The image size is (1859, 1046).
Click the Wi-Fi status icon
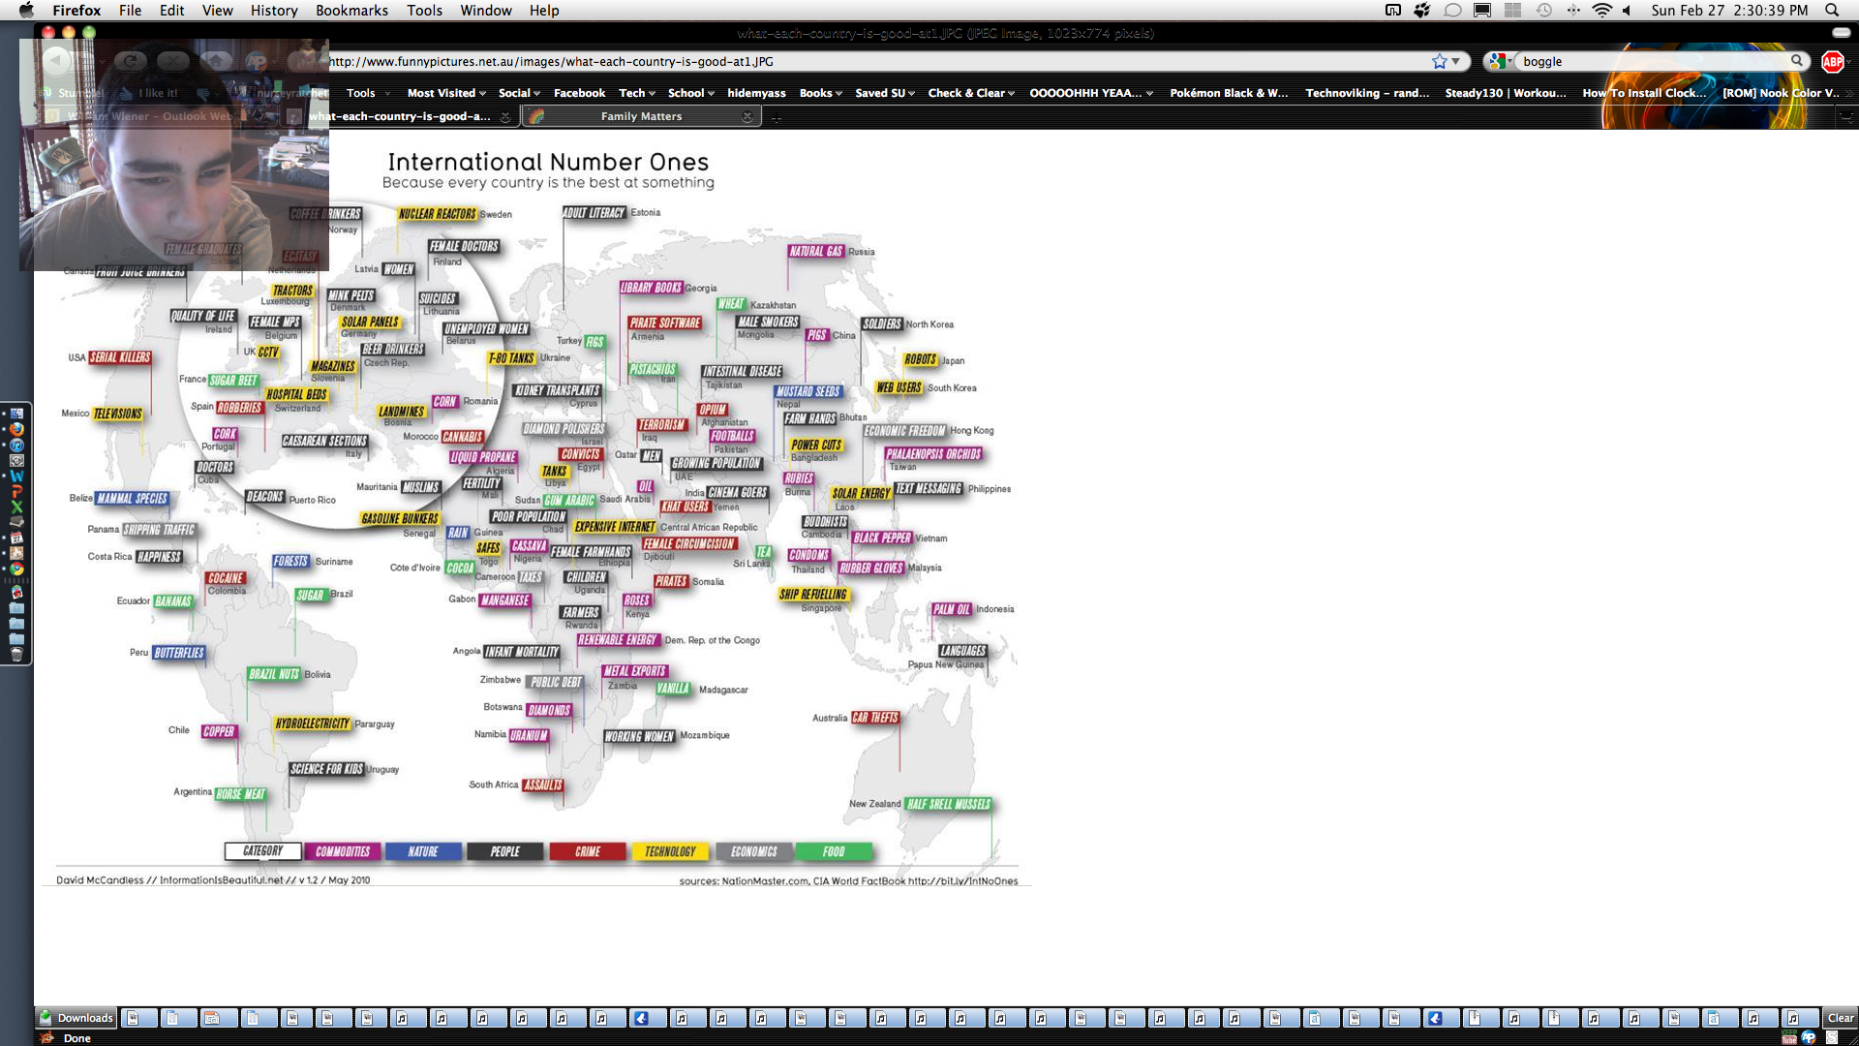coord(1601,11)
